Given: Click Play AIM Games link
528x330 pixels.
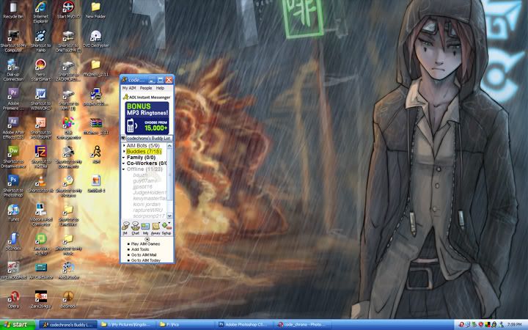Looking at the screenshot, I should [x=145, y=243].
